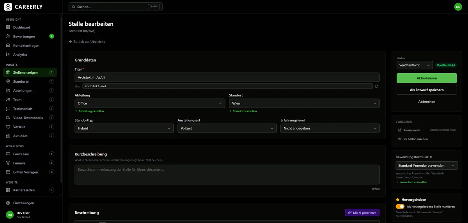This screenshot has height=223, width=468.
Task: Click the Dev User profile at sidebar bottom
Action: point(30,215)
